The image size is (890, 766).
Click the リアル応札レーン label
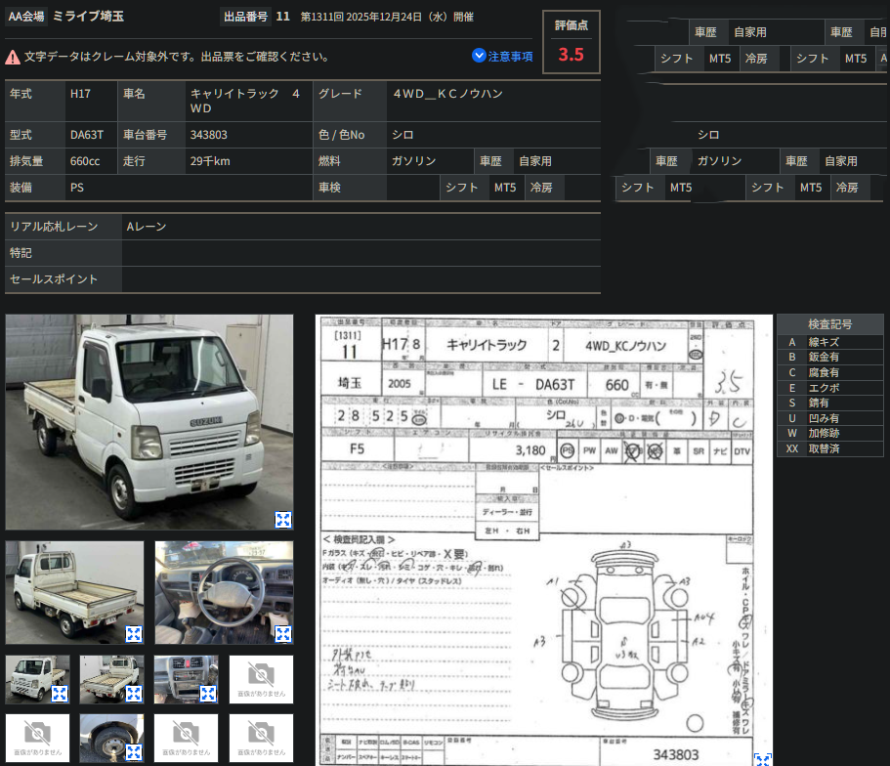coord(54,227)
